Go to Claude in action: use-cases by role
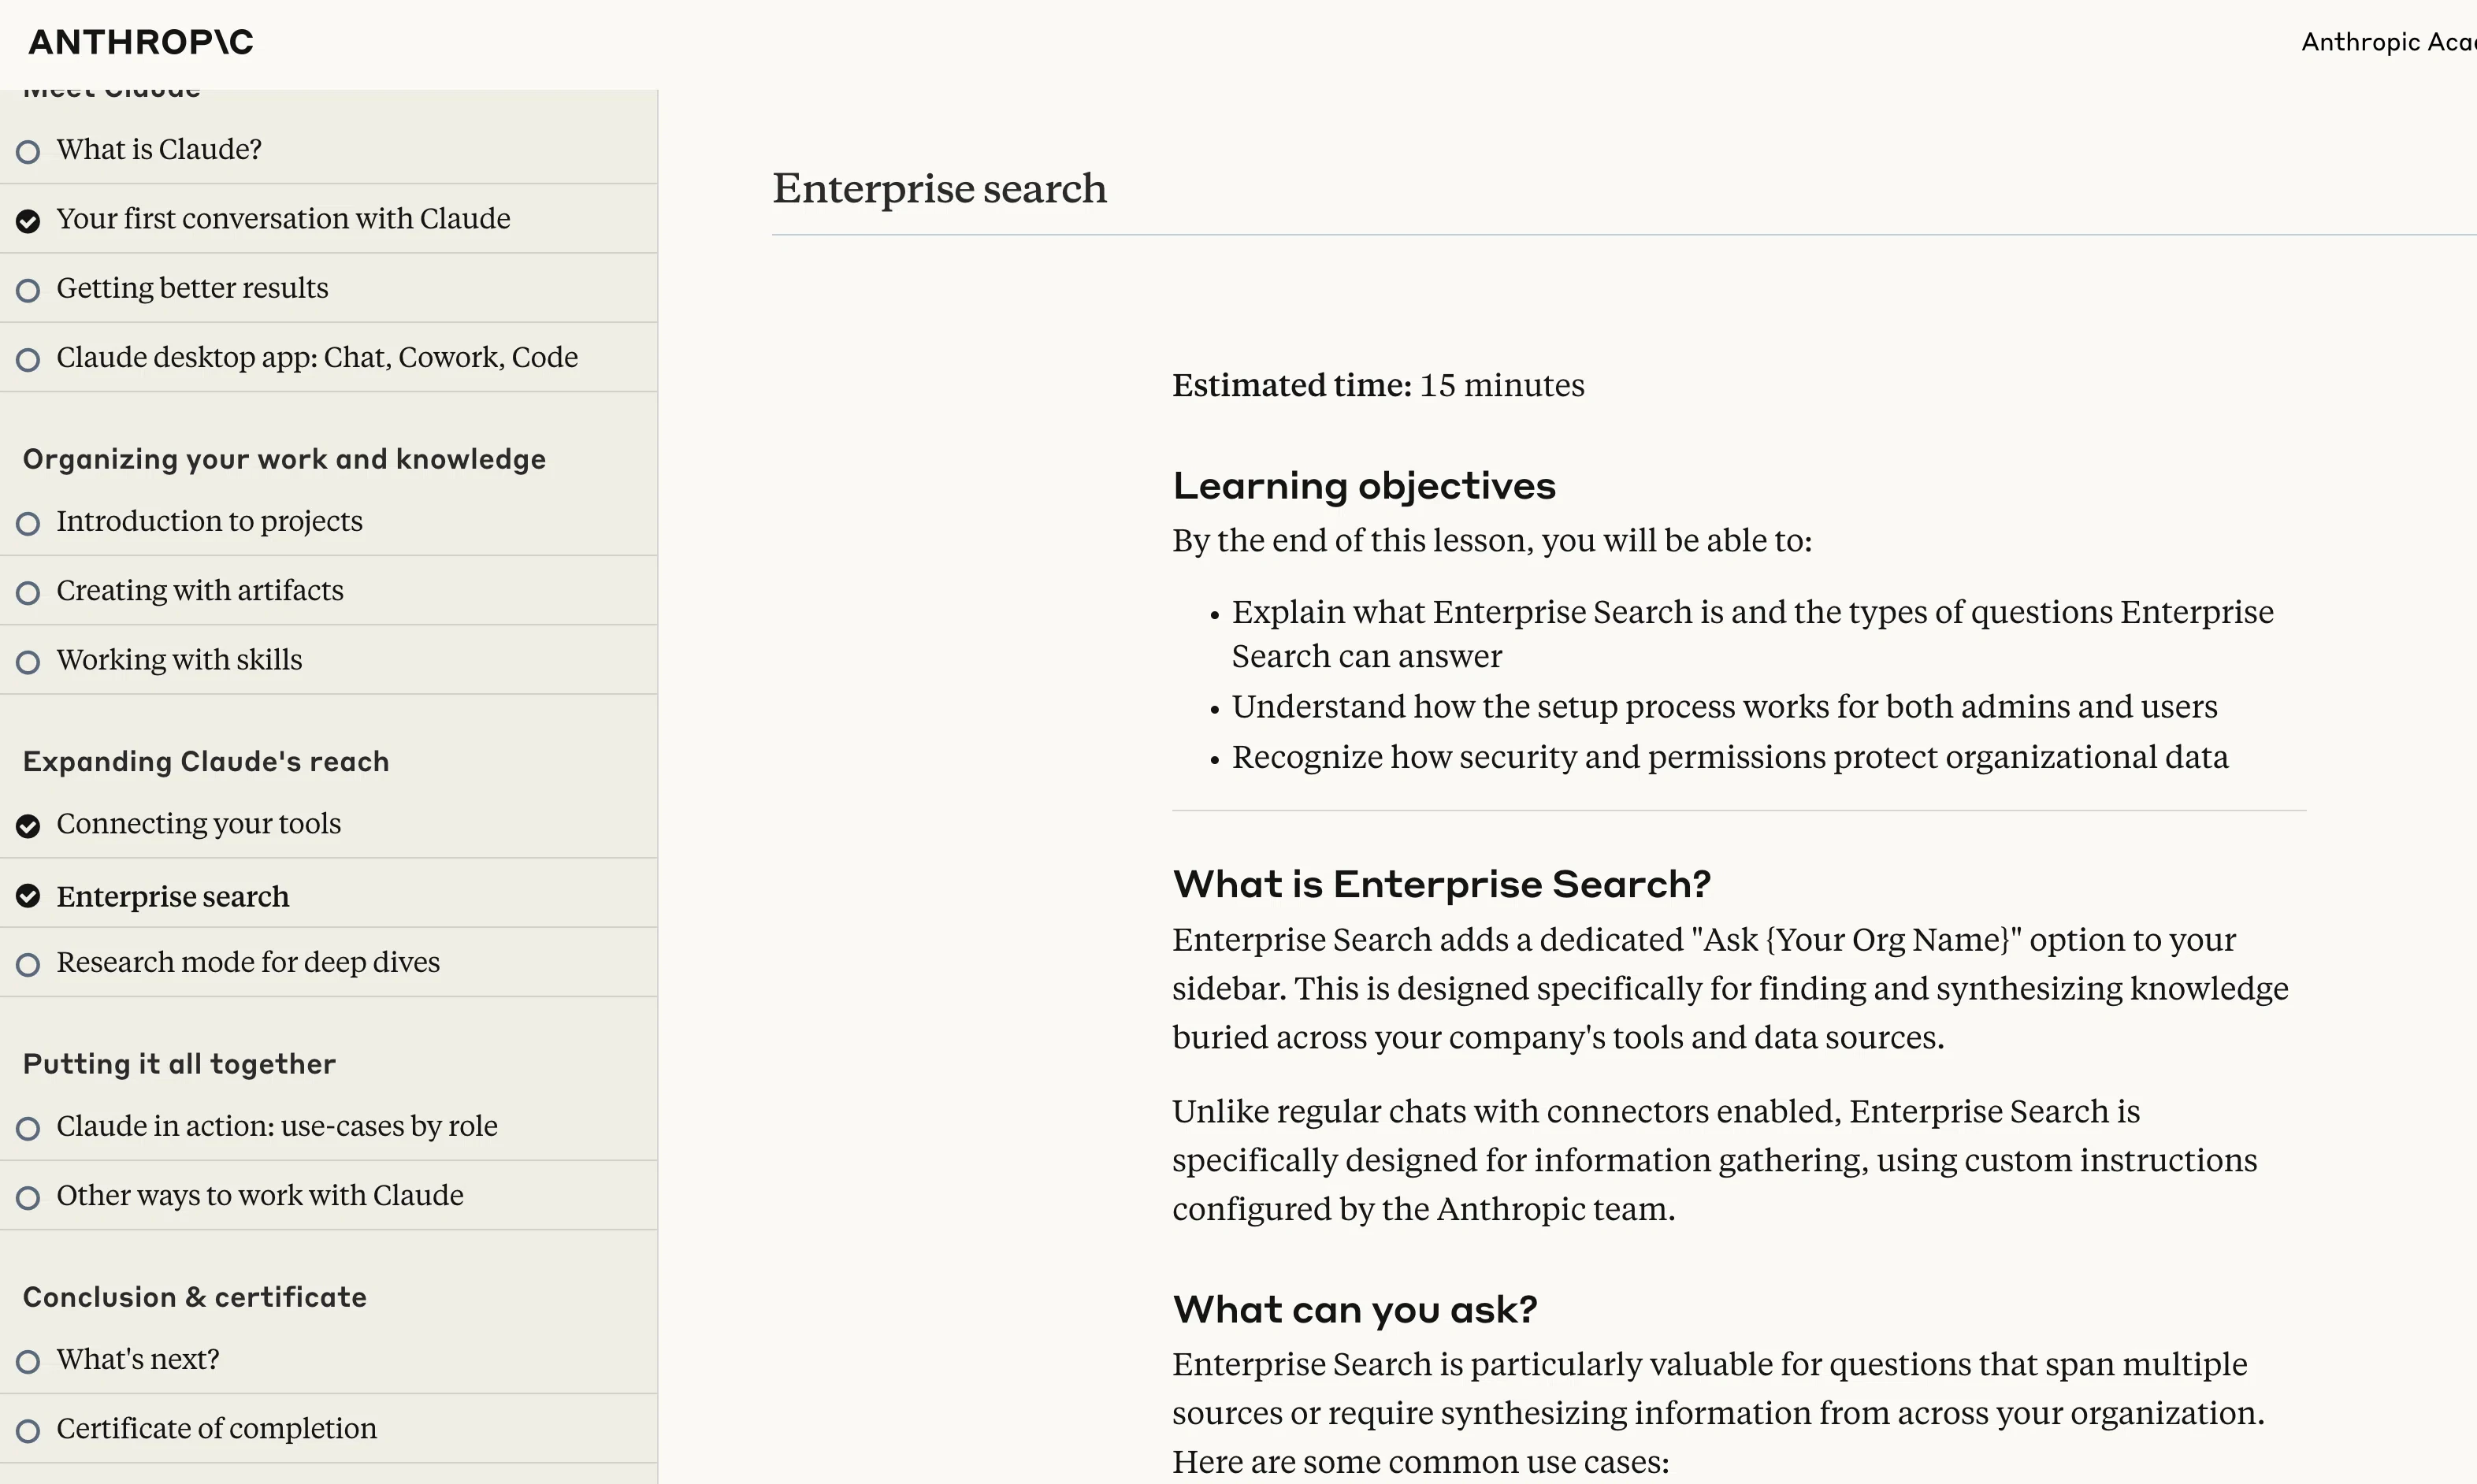Viewport: 2477px width, 1484px height. click(276, 1126)
